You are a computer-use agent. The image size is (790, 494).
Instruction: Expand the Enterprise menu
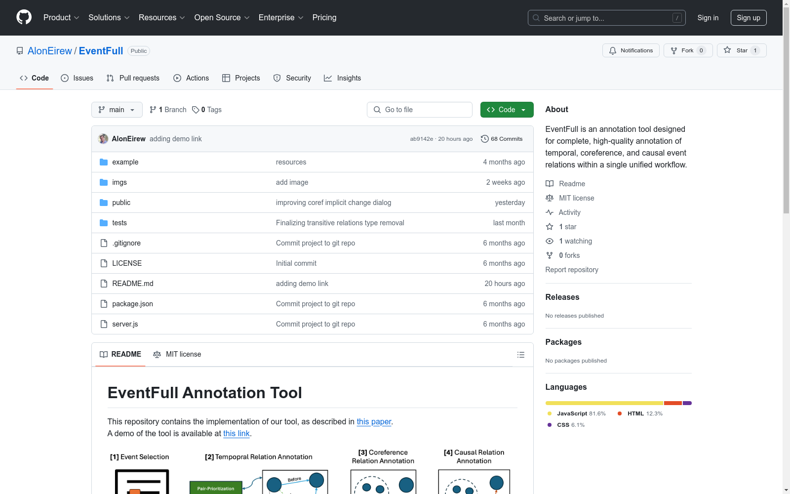click(281, 17)
